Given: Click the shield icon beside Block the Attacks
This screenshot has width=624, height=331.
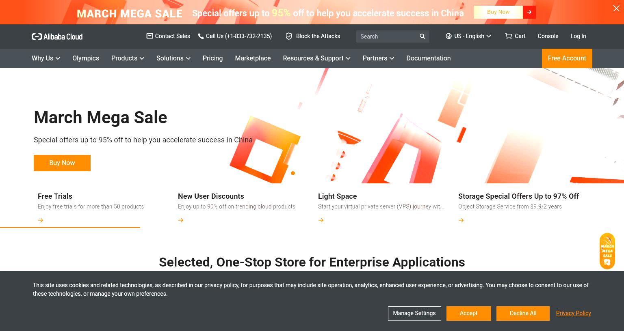Looking at the screenshot, I should tap(289, 36).
